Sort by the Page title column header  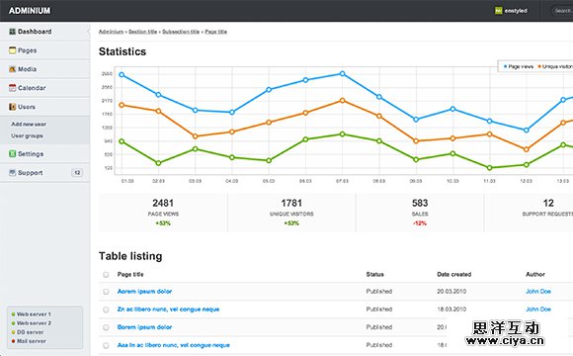(130, 274)
